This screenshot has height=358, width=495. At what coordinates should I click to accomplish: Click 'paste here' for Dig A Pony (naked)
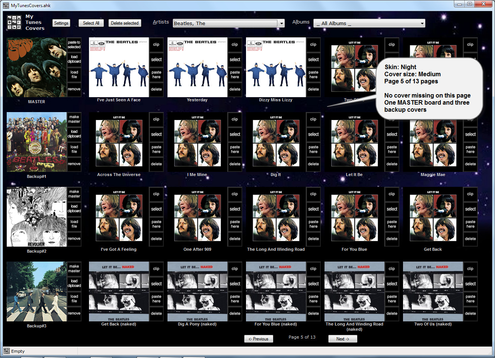click(x=235, y=299)
